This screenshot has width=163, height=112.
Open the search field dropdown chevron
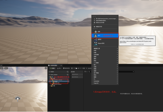click(x=133, y=72)
